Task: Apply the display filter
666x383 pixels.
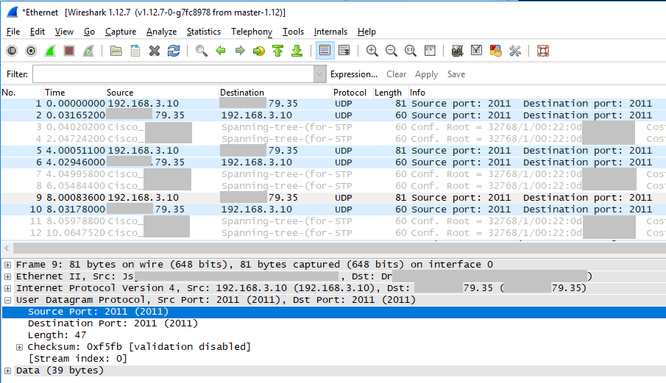Action: click(426, 74)
